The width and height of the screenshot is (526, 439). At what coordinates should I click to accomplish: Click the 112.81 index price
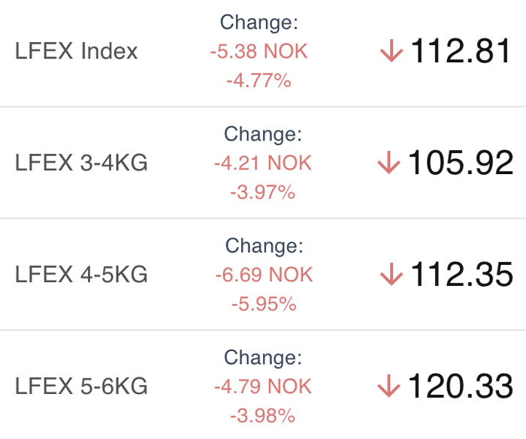(461, 51)
